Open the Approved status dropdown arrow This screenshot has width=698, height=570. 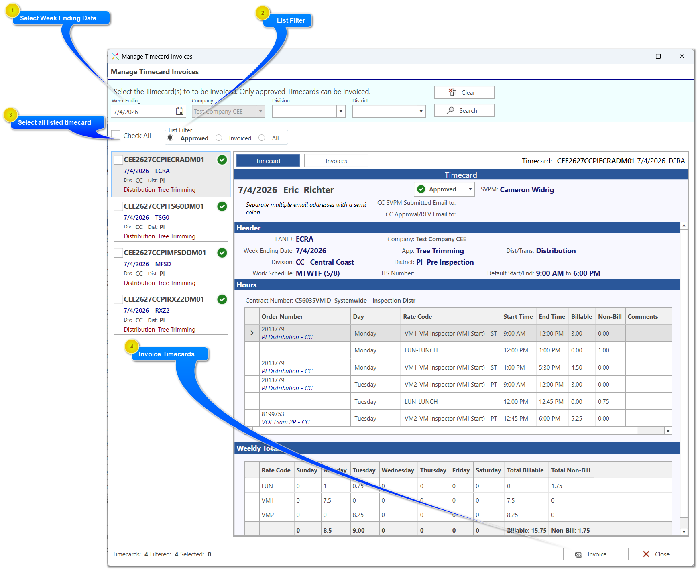tap(470, 189)
